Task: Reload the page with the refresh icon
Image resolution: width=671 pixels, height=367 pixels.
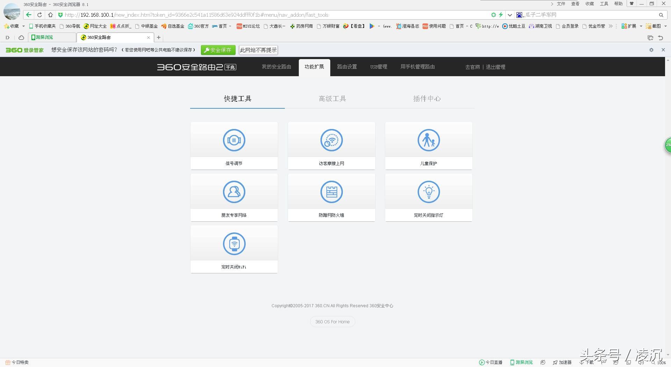Action: click(39, 15)
